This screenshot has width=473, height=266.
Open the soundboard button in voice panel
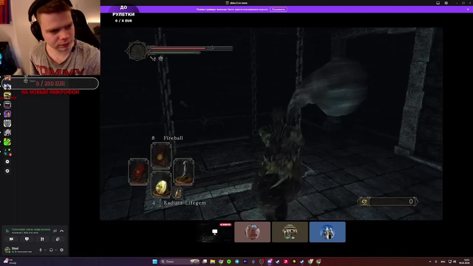click(x=58, y=239)
